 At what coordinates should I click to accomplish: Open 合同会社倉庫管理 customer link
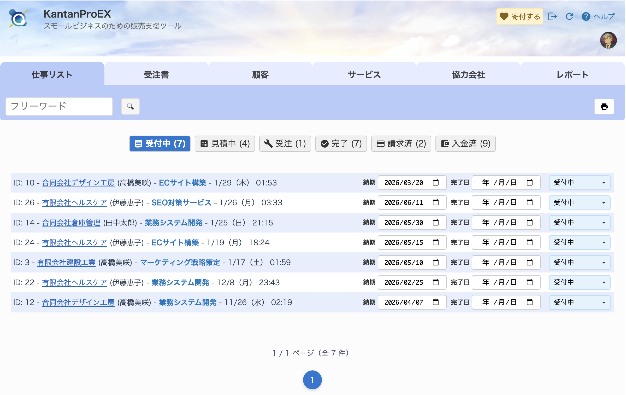(x=71, y=223)
